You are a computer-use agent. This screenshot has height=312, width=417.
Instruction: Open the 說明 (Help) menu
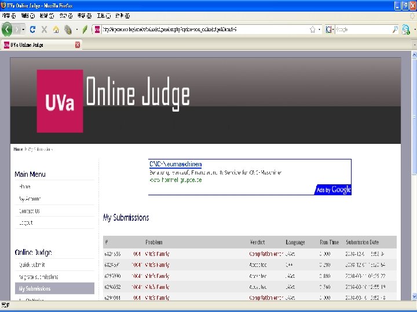click(123, 16)
